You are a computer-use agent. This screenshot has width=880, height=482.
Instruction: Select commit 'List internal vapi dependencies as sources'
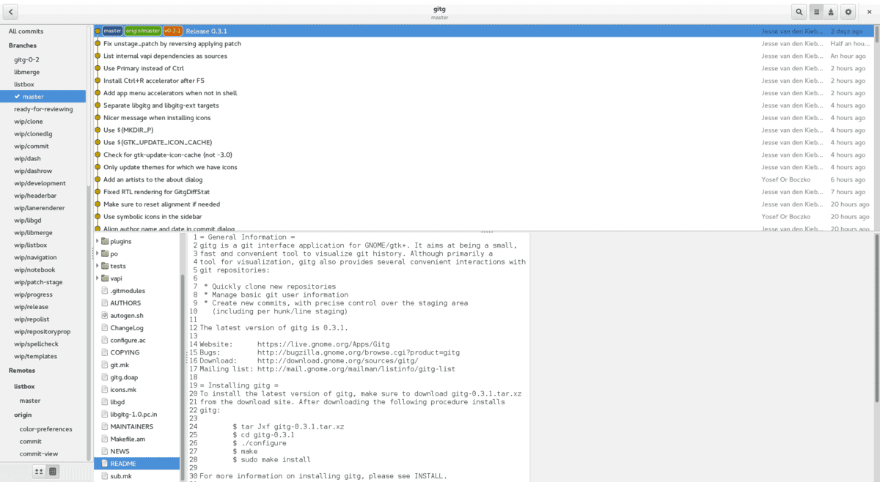pyautogui.click(x=483, y=56)
